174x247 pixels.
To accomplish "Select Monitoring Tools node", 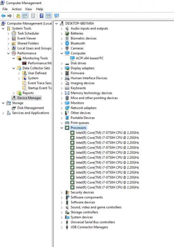I will pos(35,58).
